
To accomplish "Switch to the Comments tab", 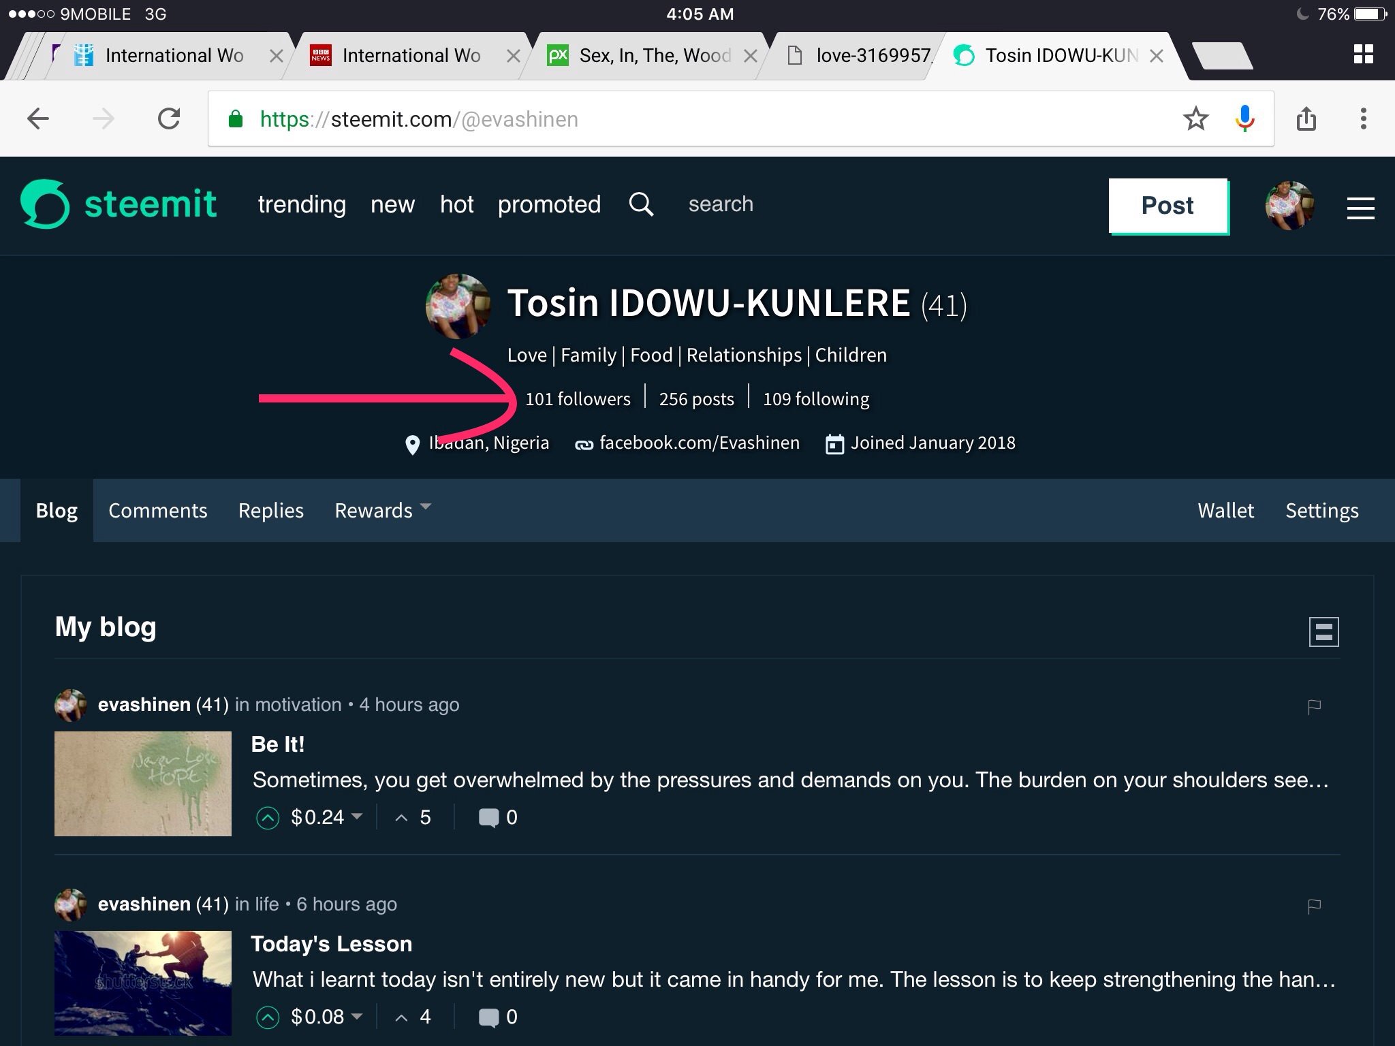I will [157, 510].
